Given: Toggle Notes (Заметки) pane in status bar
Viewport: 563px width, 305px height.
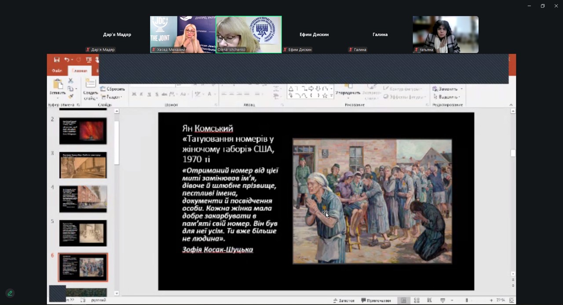Looking at the screenshot, I should pyautogui.click(x=344, y=300).
